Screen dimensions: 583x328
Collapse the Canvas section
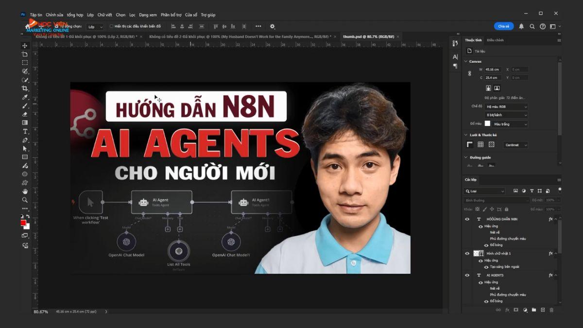click(466, 61)
